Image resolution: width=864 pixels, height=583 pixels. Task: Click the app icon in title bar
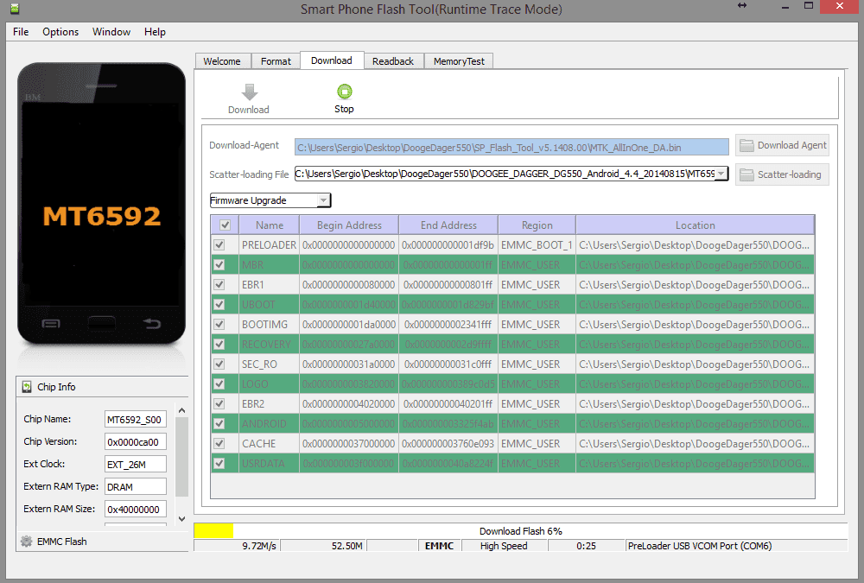point(15,9)
